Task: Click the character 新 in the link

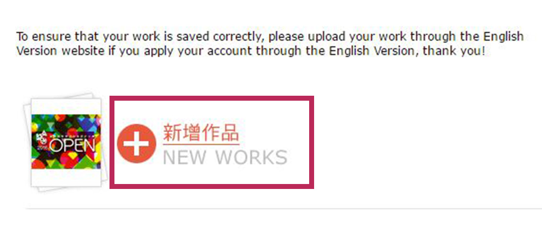Action: [172, 133]
